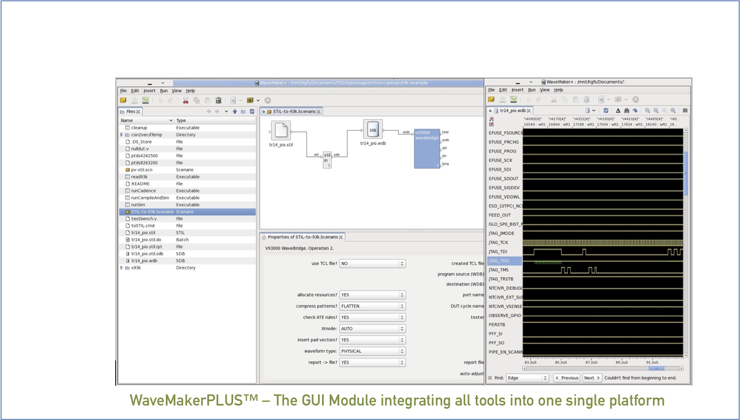The image size is (740, 420).
Task: Open the Find type Edge dropdown
Action: (527, 378)
